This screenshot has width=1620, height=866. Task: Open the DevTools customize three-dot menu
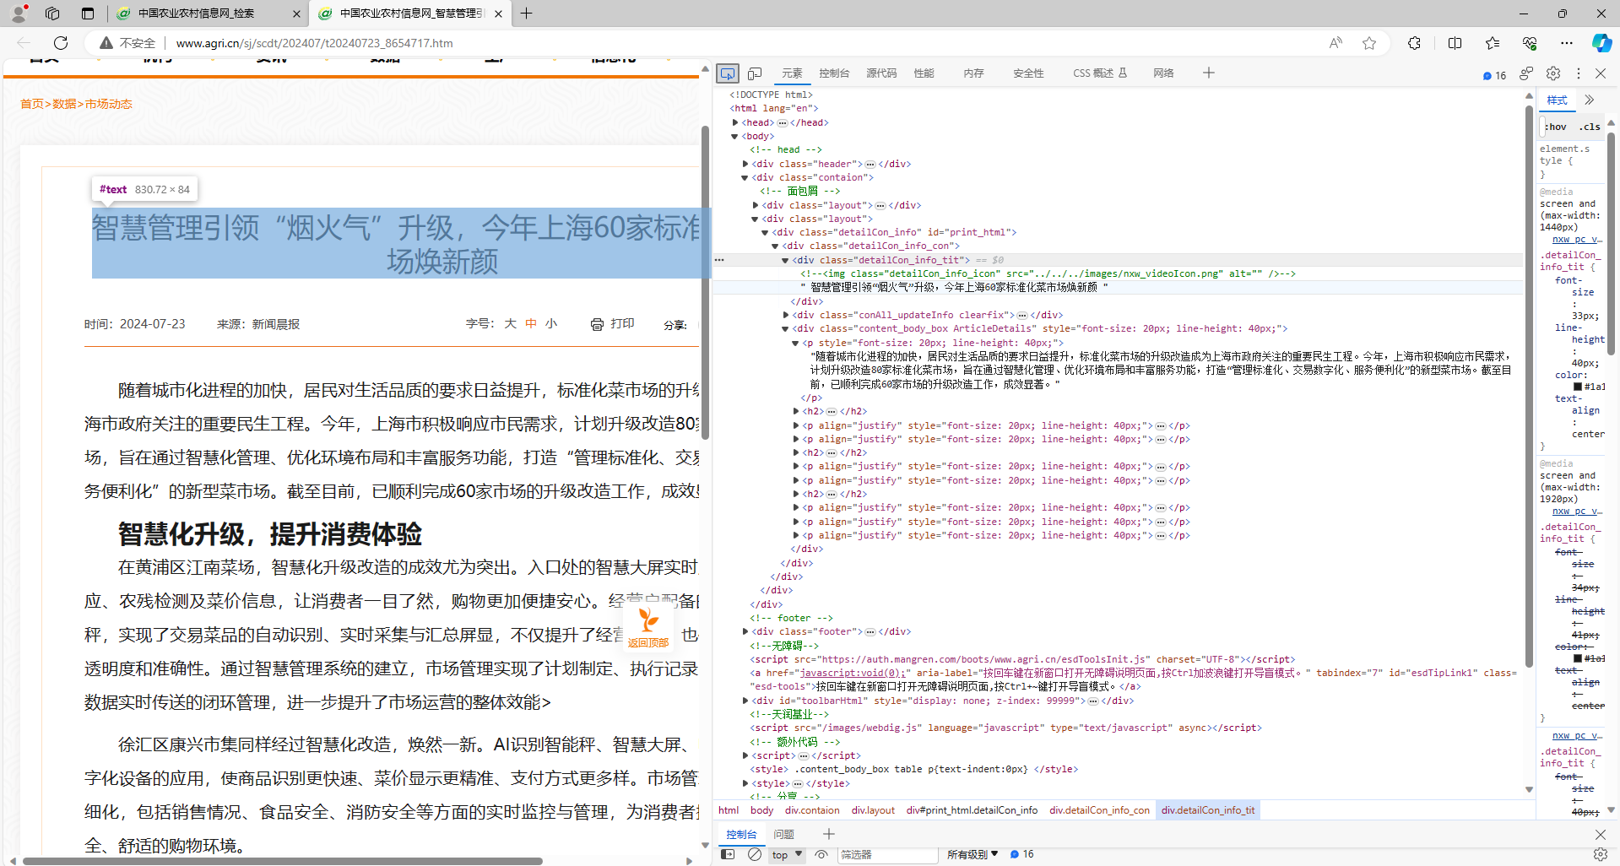point(1578,73)
